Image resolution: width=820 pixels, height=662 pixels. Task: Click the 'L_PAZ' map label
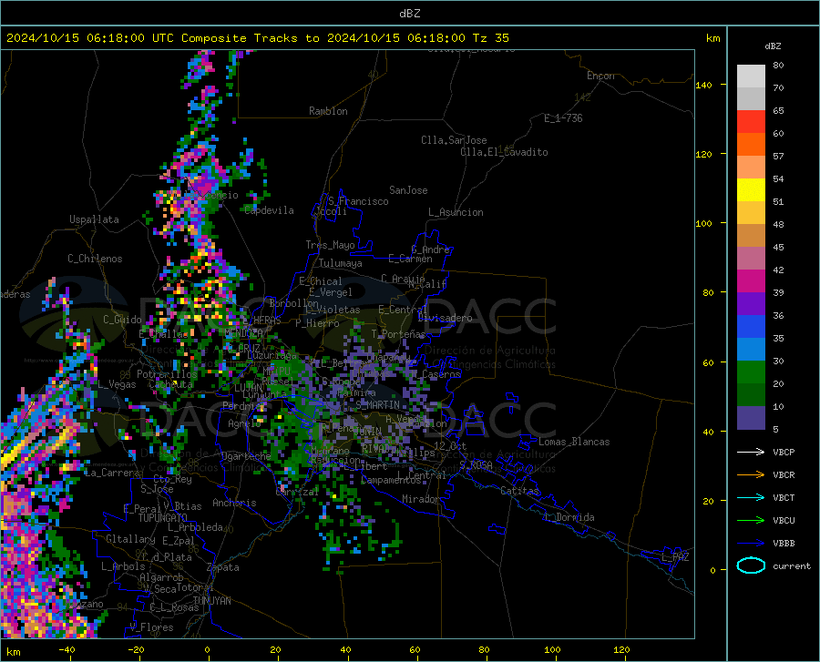[x=675, y=557]
